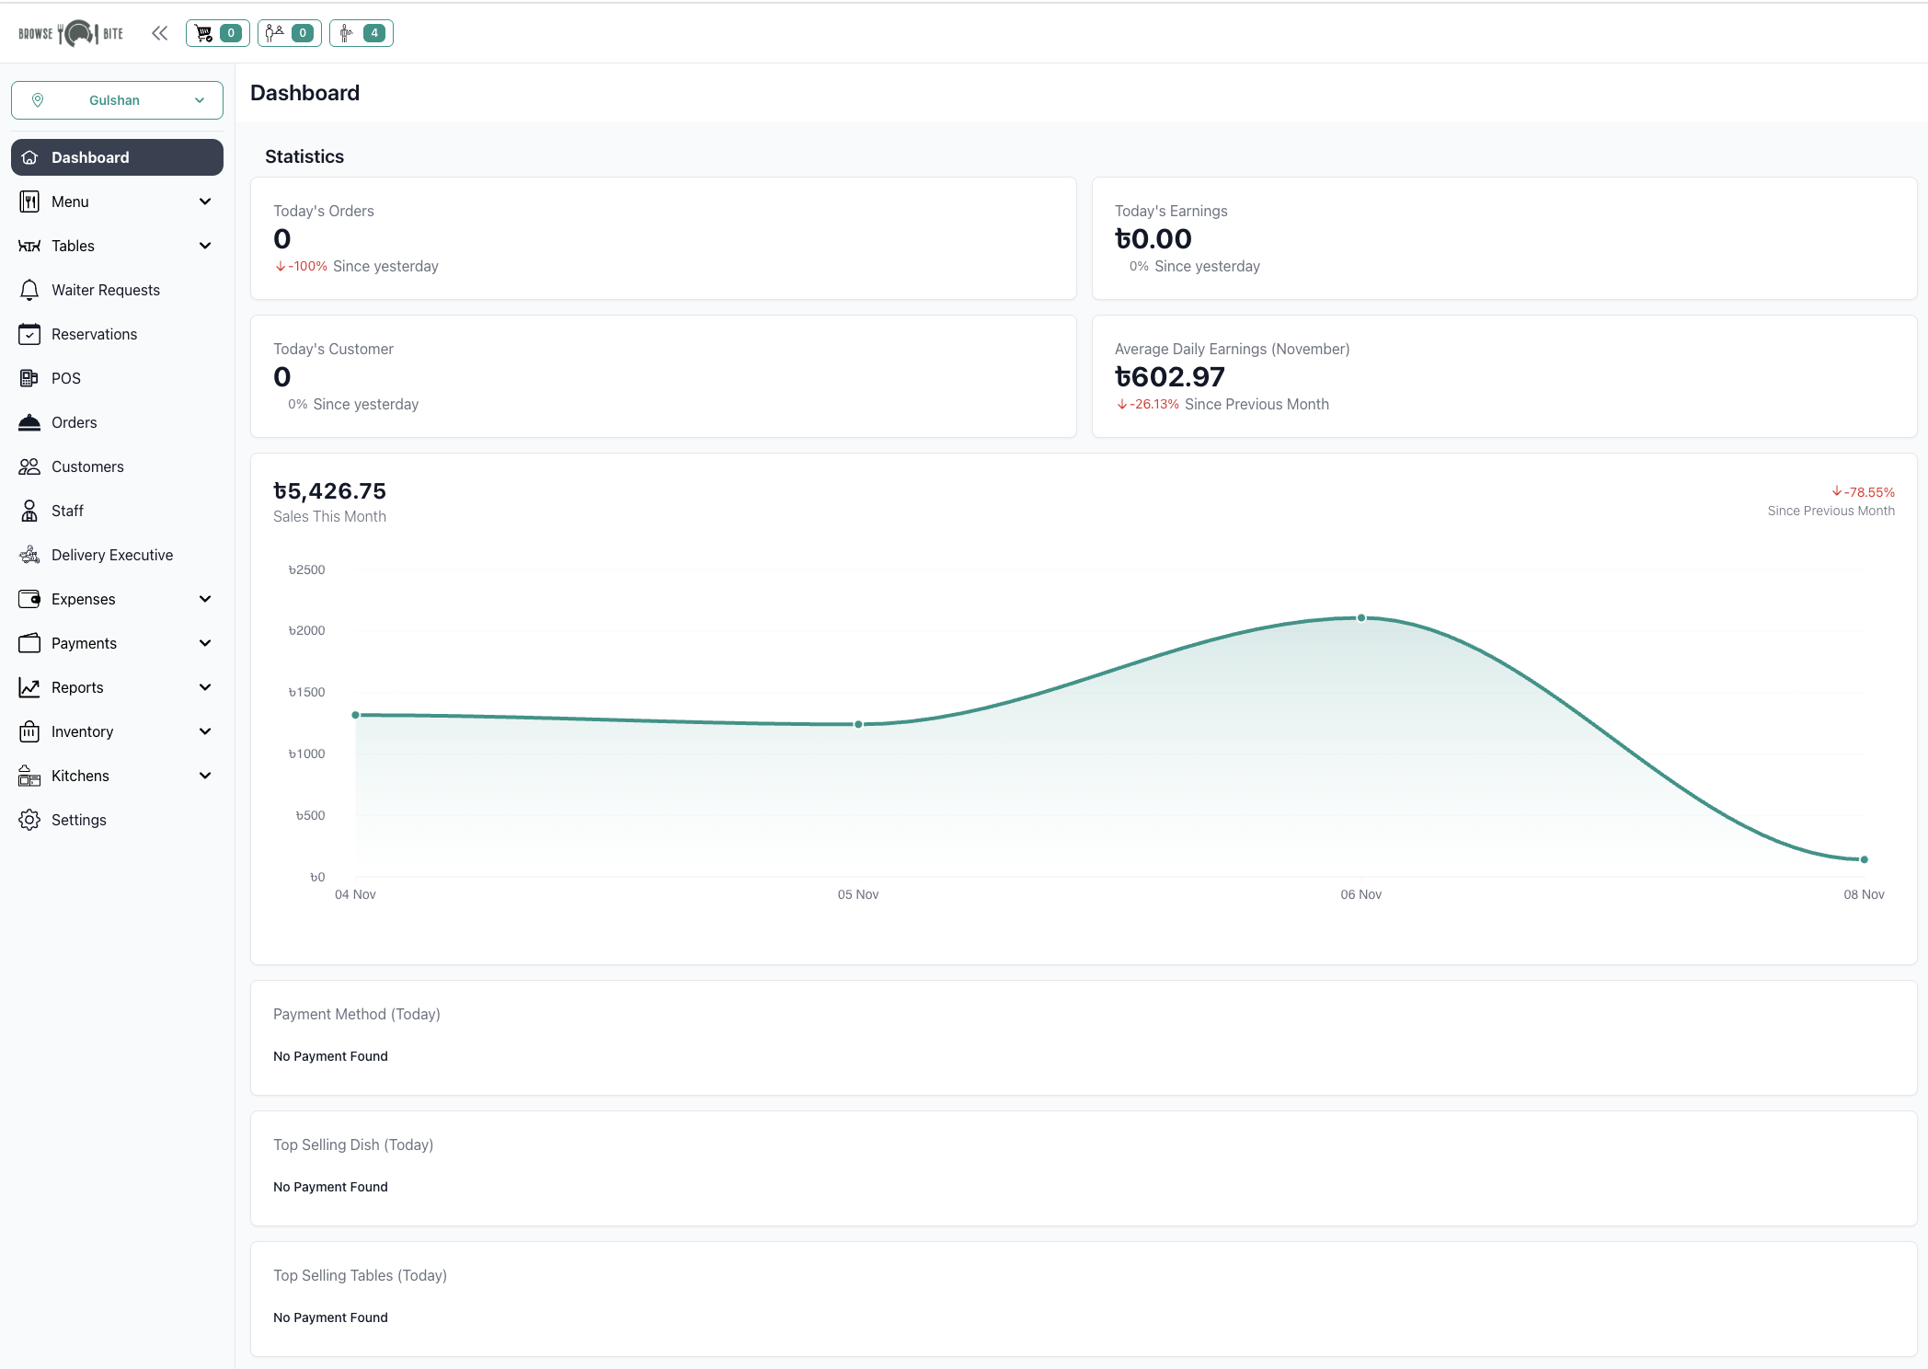Open Orders from the sidebar
Viewport: 1928px width, 1369px height.
pos(74,422)
